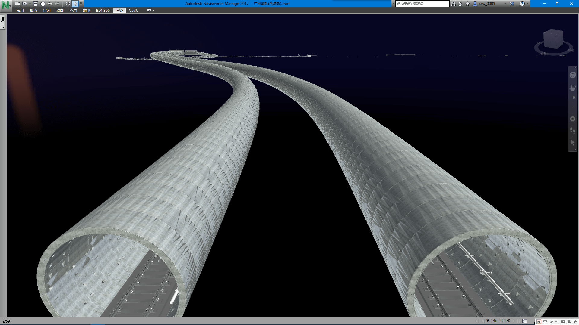The width and height of the screenshot is (579, 325).
Task: Toggle ribbon minimize state button
Action: pyautogui.click(x=149, y=11)
